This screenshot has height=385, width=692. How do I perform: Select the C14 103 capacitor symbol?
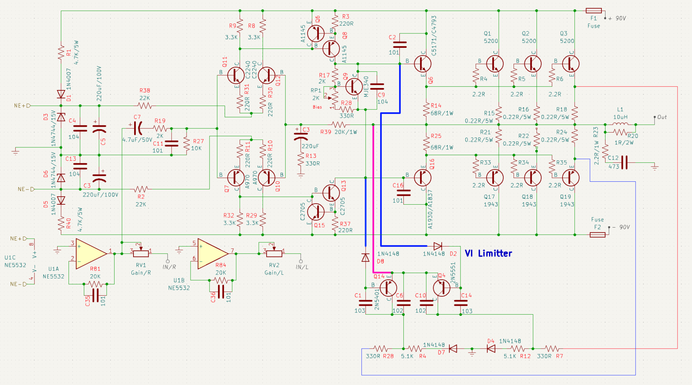(461, 303)
